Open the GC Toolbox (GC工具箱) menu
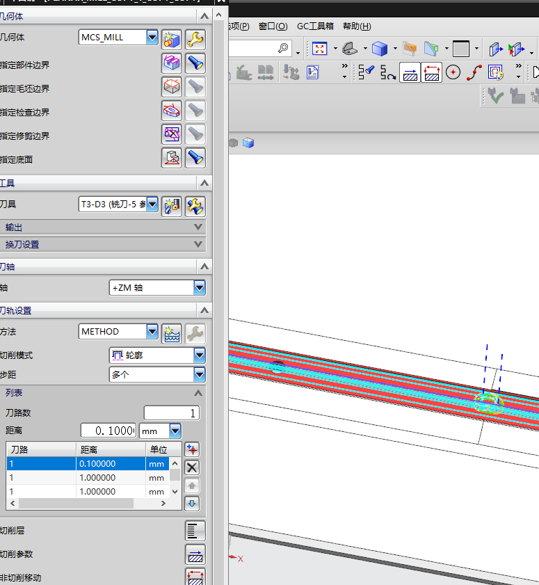 coord(315,26)
